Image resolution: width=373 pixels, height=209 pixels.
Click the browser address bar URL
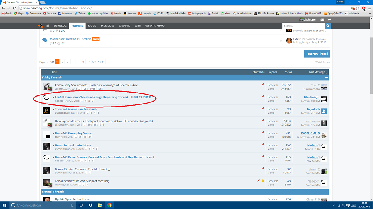tap(57, 8)
